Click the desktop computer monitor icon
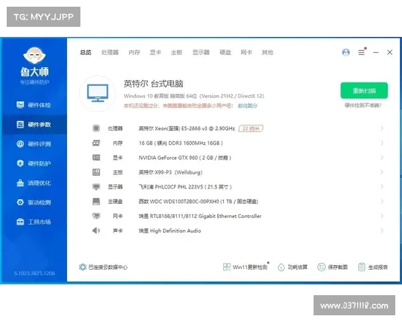The image size is (402, 322). 97,93
